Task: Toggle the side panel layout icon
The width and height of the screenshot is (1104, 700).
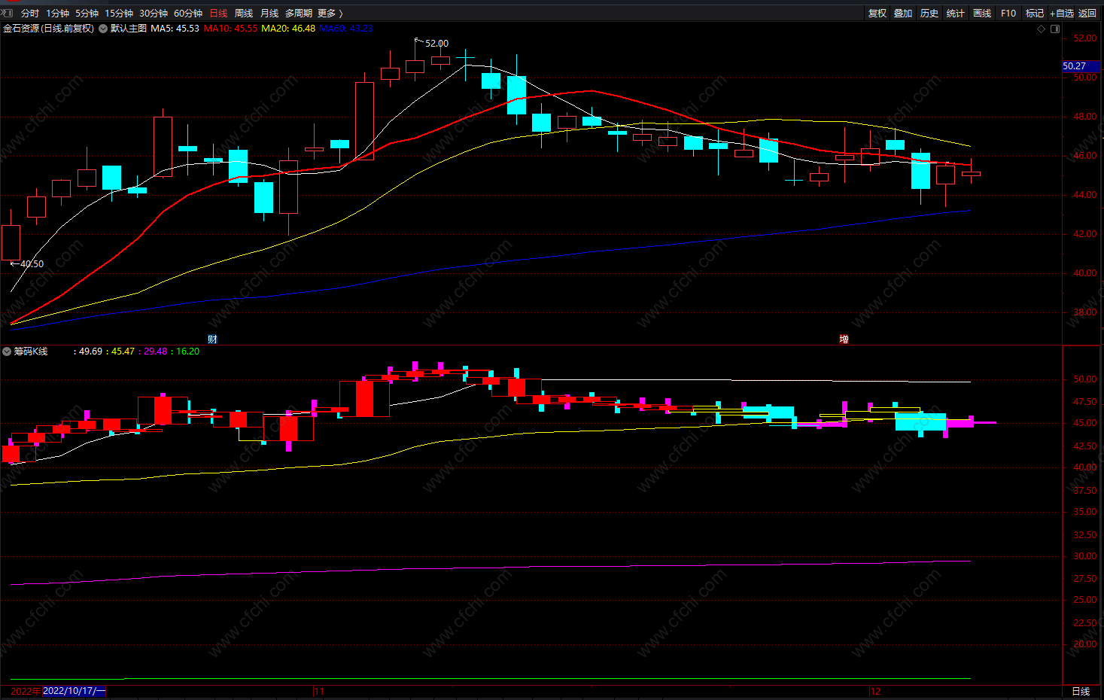Action: pyautogui.click(x=1055, y=29)
